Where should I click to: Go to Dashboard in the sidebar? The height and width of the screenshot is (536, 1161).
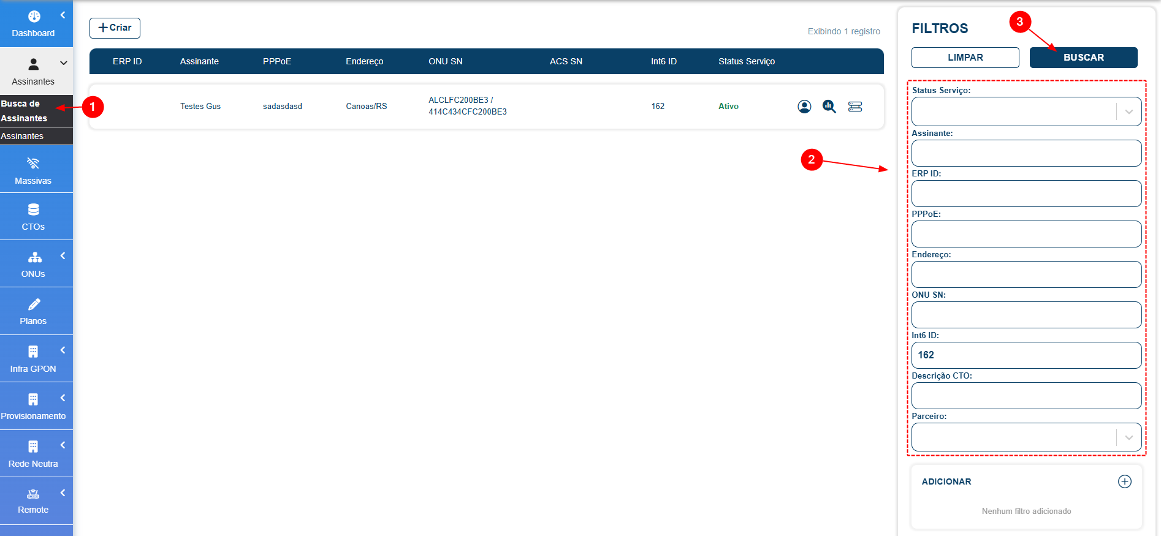tap(33, 24)
